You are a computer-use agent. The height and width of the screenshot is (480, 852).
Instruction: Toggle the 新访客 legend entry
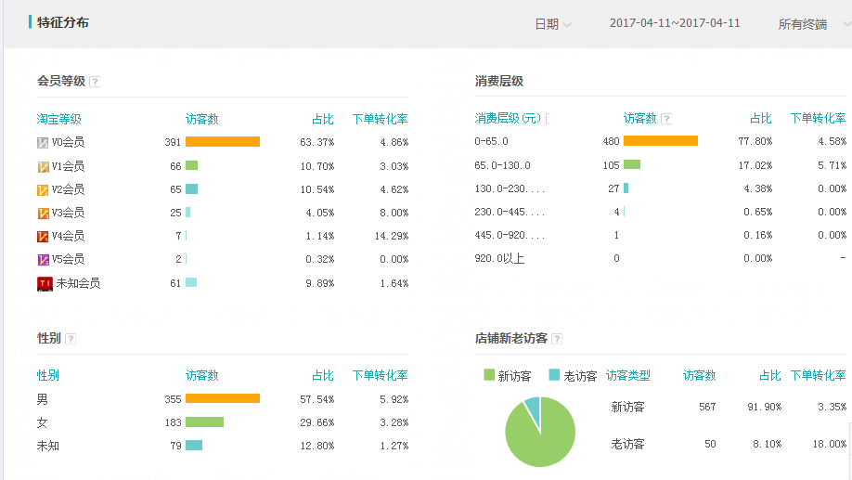[508, 376]
